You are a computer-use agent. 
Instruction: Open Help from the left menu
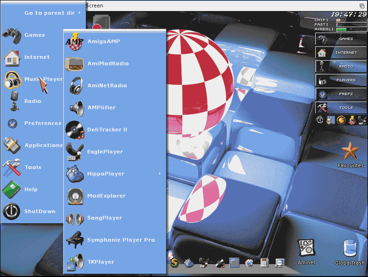point(33,190)
